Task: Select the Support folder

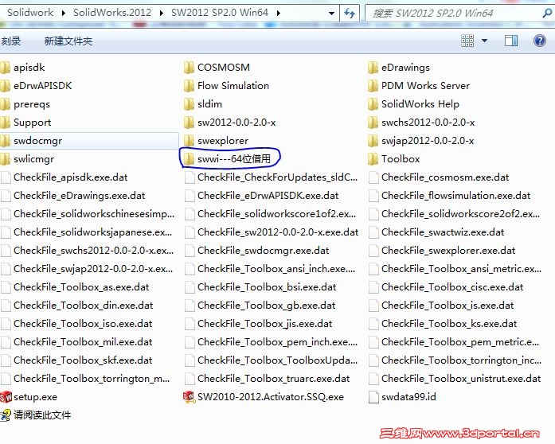Action: (25, 123)
